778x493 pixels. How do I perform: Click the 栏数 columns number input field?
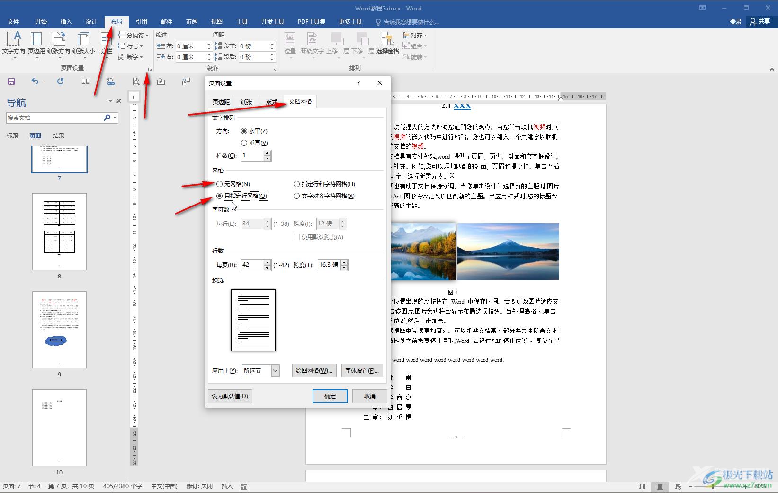pos(252,155)
